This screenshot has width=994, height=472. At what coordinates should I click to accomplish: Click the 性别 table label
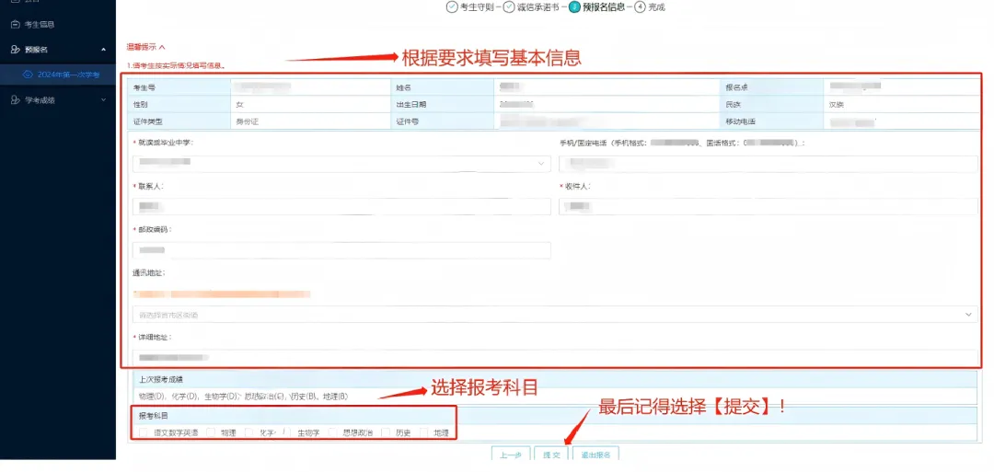pos(141,105)
